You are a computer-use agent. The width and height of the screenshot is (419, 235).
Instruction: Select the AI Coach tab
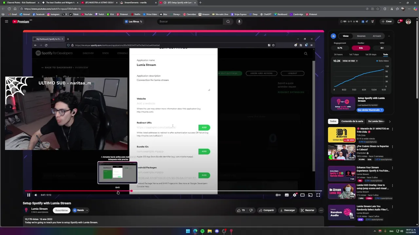tap(377, 36)
